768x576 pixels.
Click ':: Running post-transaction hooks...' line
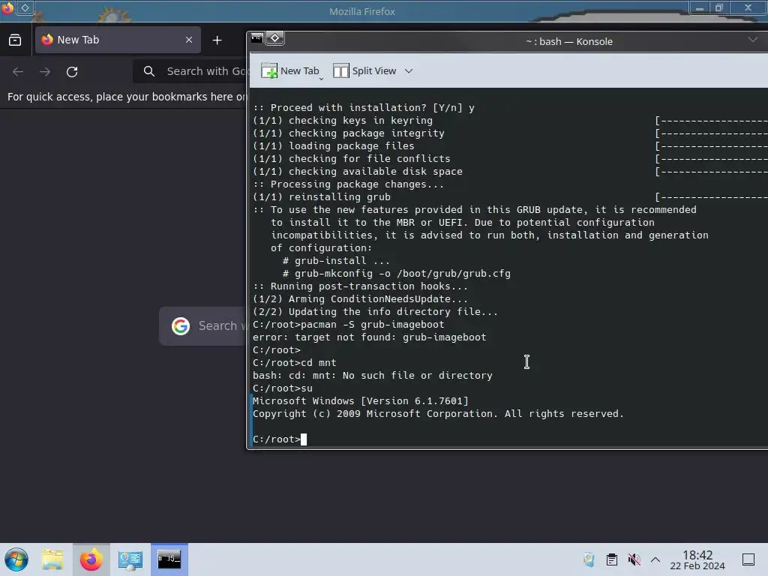click(x=360, y=286)
